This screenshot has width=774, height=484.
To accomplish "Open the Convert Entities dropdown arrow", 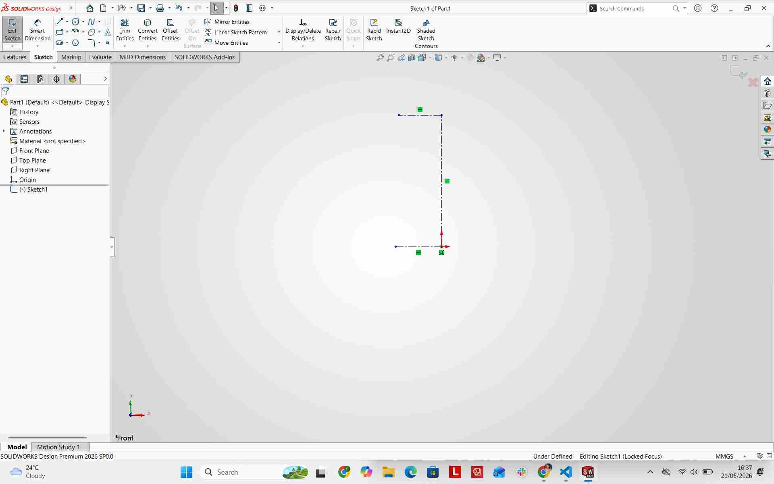I will tap(148, 46).
